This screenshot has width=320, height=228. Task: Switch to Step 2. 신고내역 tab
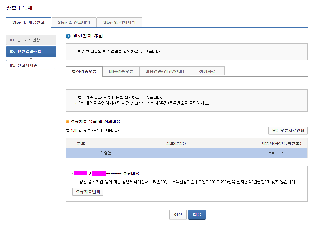(x=74, y=23)
